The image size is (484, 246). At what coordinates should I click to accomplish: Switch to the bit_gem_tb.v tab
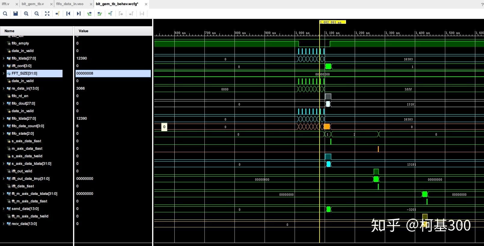click(32, 4)
